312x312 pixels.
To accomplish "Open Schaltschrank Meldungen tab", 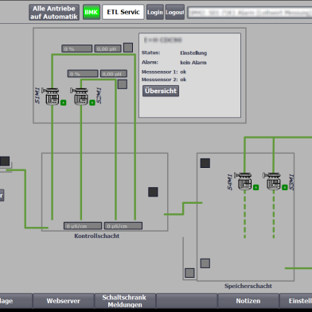I will point(125,301).
